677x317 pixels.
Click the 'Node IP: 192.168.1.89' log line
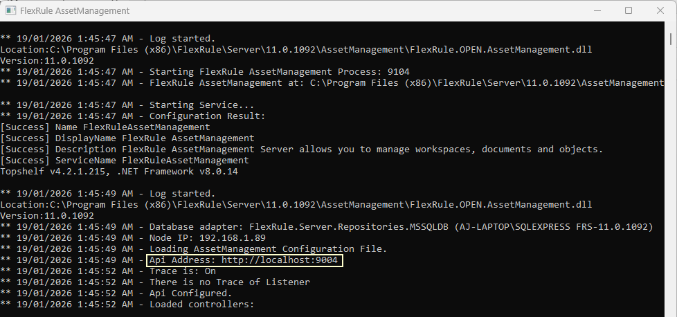tap(133, 238)
